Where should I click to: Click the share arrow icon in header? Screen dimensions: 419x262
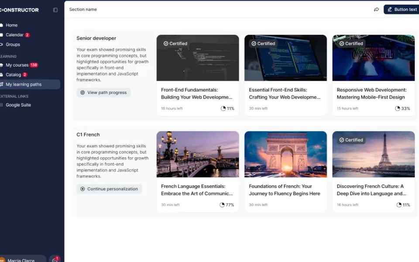coord(376,9)
